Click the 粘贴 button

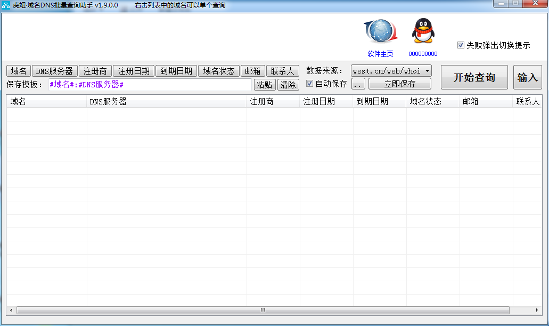pos(265,85)
